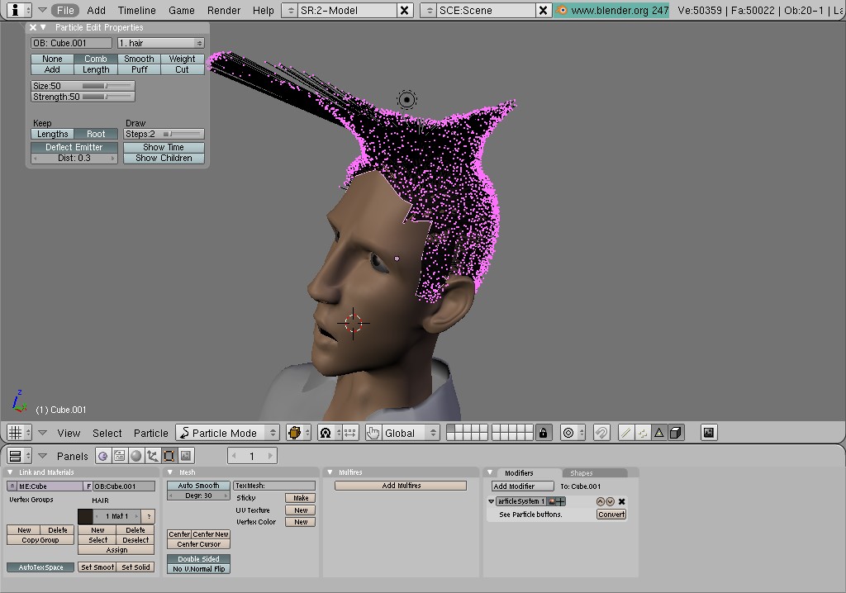
Task: Click the render this window image icon
Action: click(709, 433)
